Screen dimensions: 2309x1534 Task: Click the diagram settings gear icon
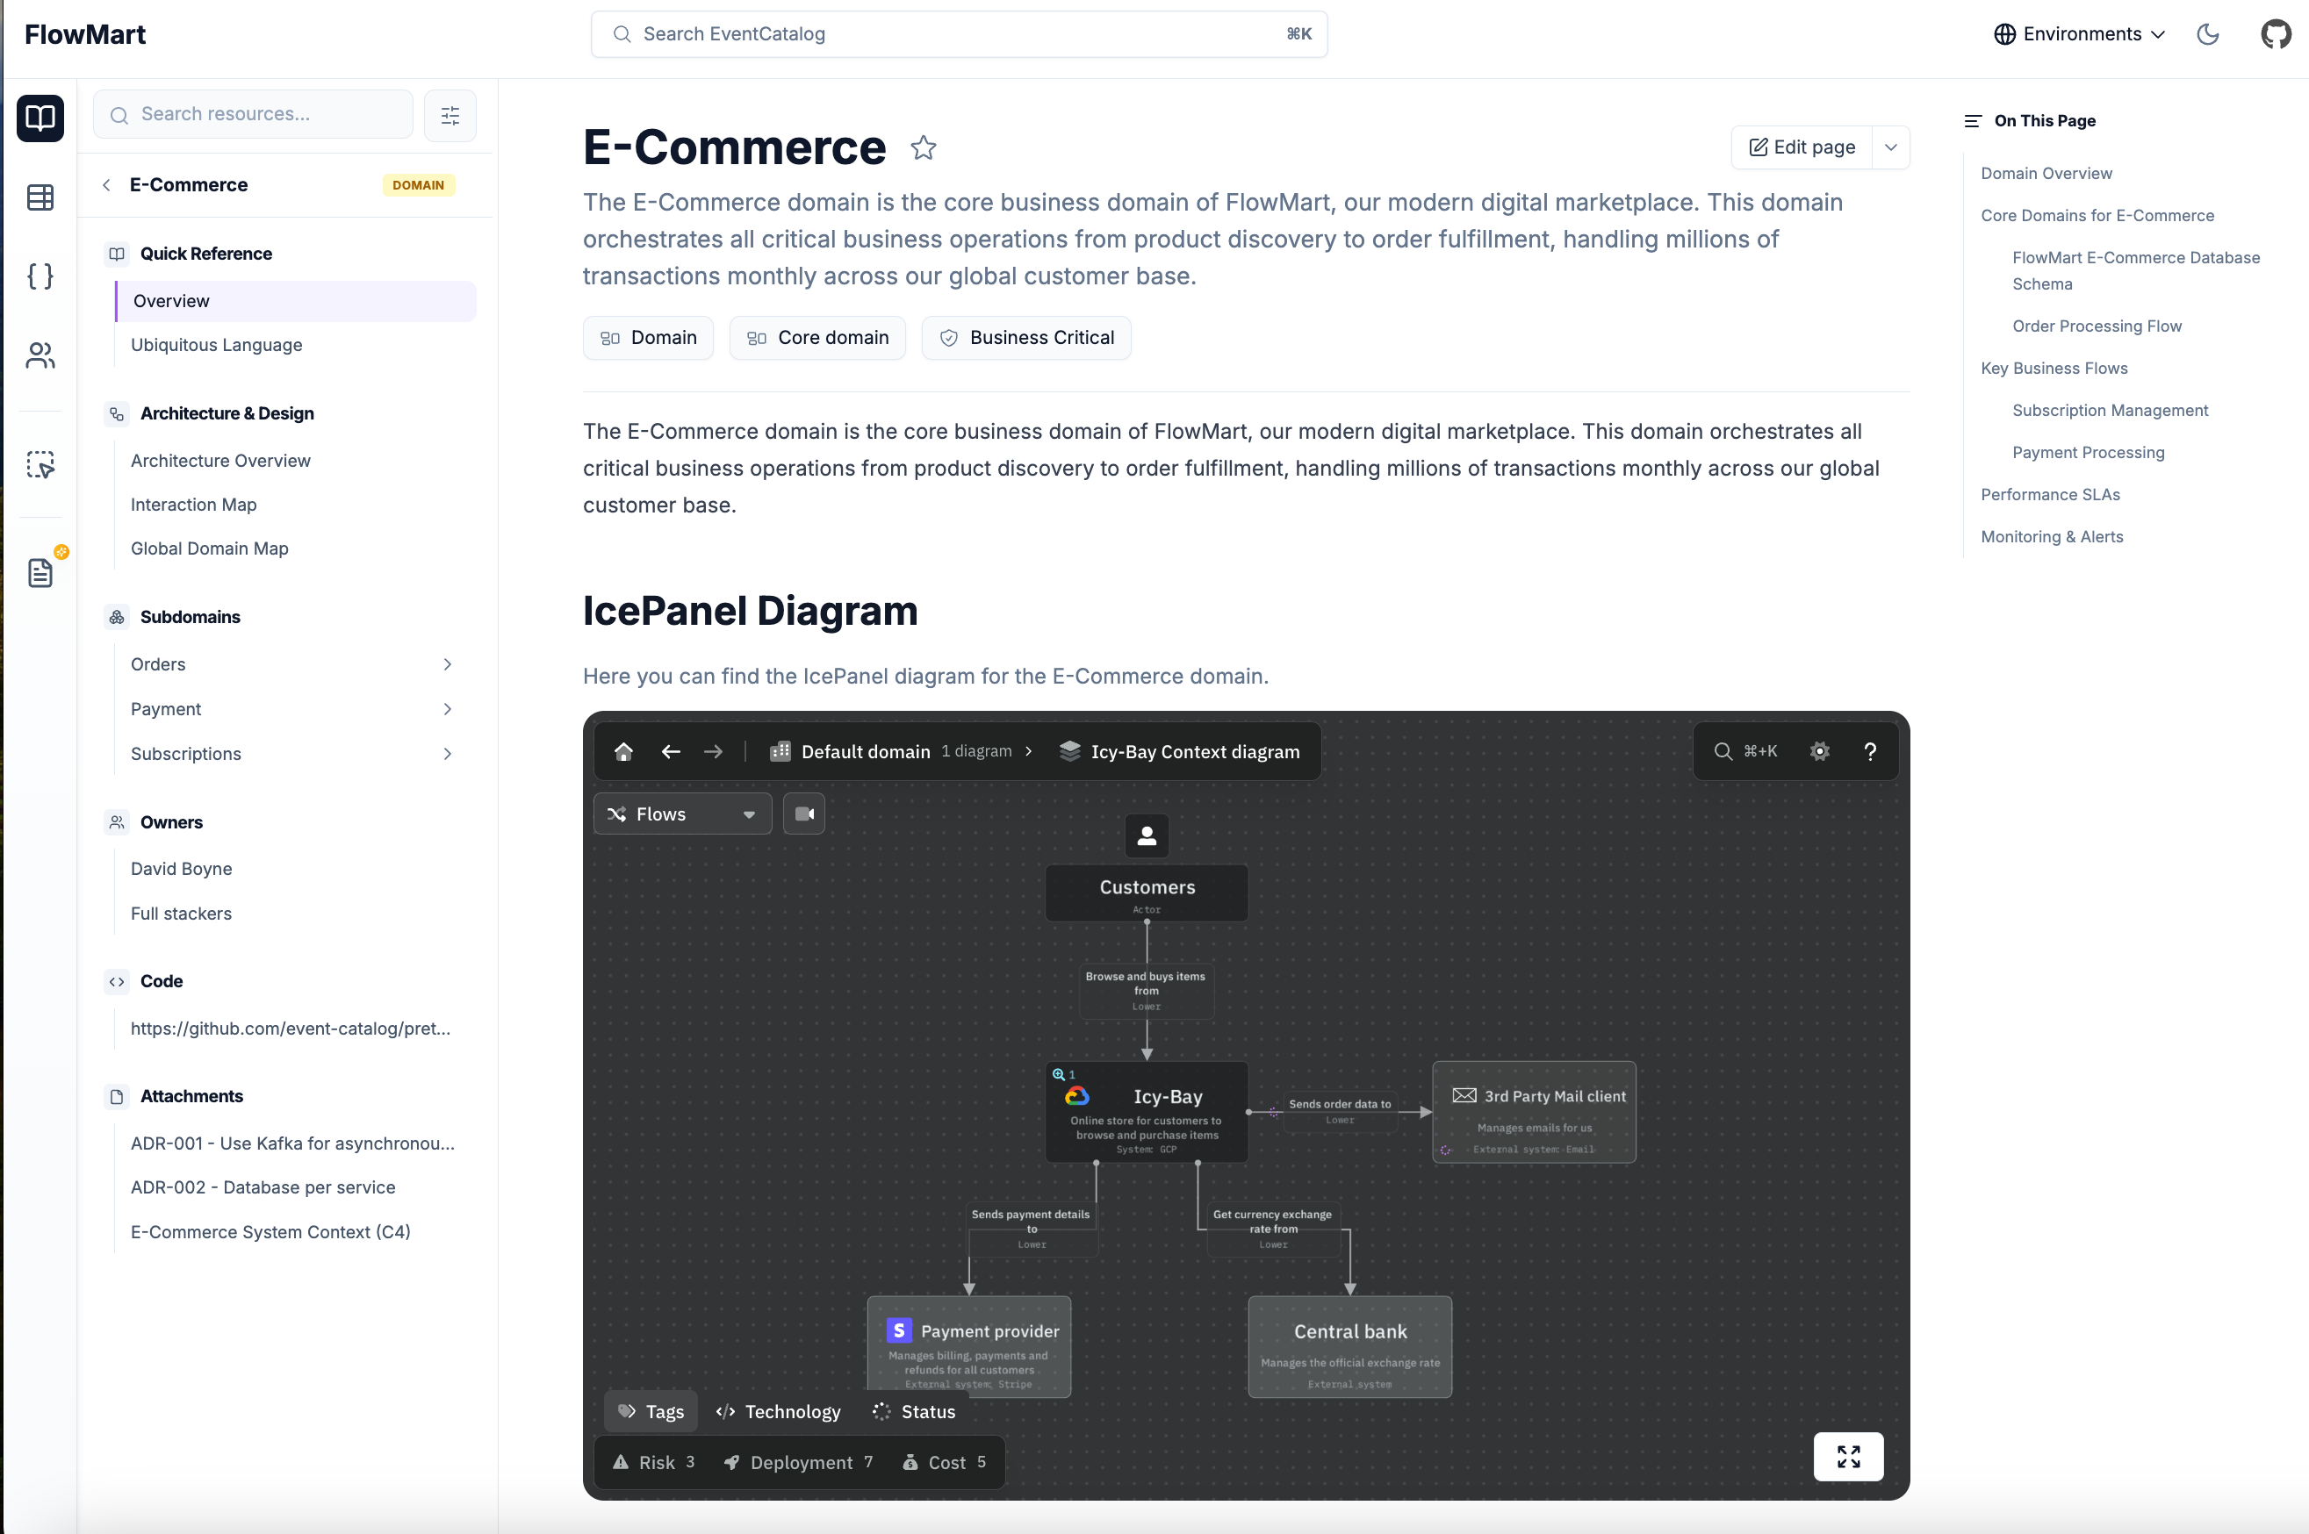[1818, 751]
